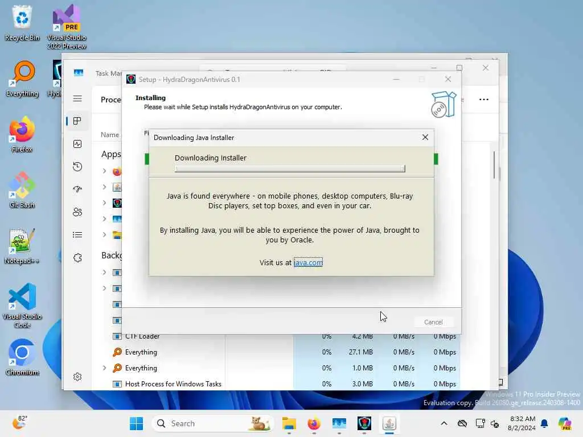
Task: Launch Visual Studio Code desktop shortcut
Action: tap(22, 306)
